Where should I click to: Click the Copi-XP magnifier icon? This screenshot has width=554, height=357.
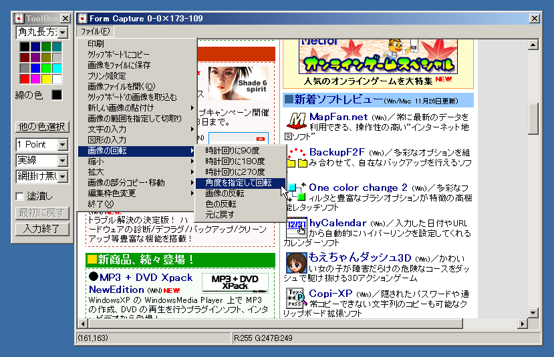tap(296, 298)
